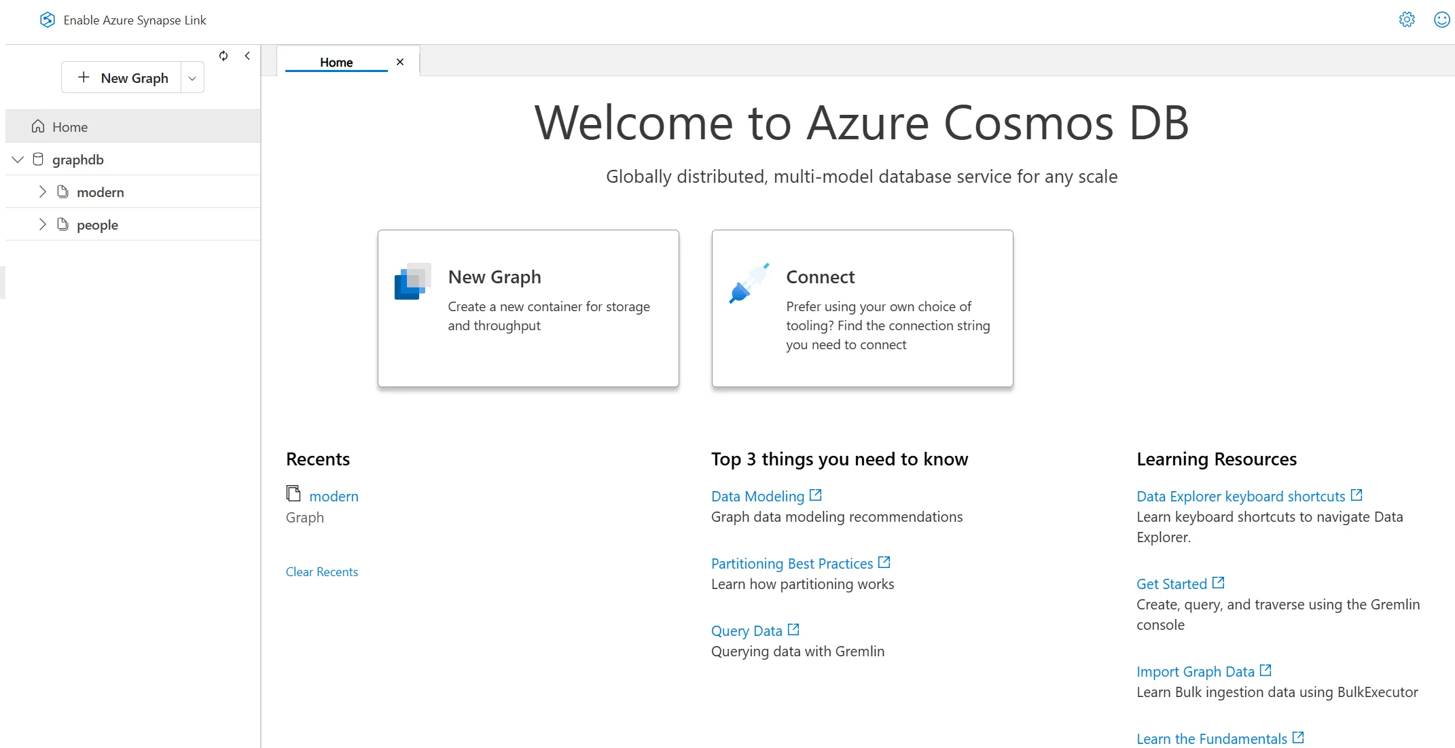The image size is (1455, 748).
Task: Click the Connect plug icon
Action: [x=749, y=283]
